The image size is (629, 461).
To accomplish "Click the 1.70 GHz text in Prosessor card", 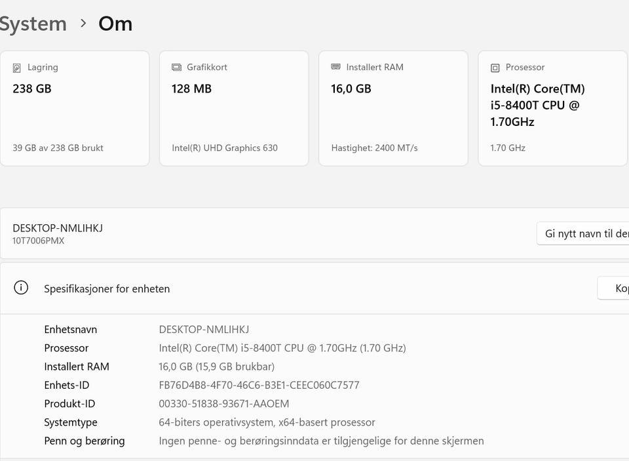I will pyautogui.click(x=508, y=148).
